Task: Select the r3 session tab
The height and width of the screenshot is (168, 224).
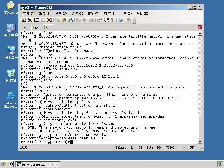Action: tap(48, 27)
